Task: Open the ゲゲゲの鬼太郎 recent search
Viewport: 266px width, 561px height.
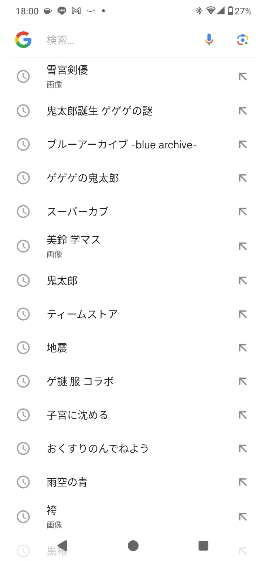Action: click(83, 178)
